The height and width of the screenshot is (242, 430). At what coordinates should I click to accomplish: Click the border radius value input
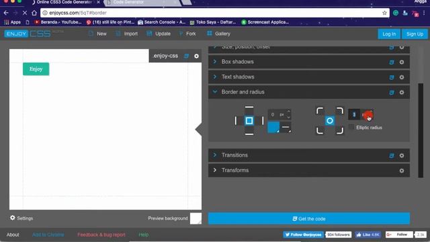point(354,114)
